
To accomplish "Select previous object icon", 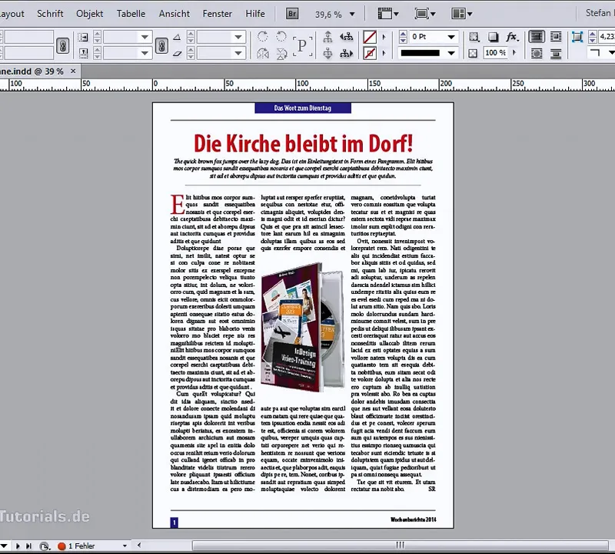I will 347,37.
